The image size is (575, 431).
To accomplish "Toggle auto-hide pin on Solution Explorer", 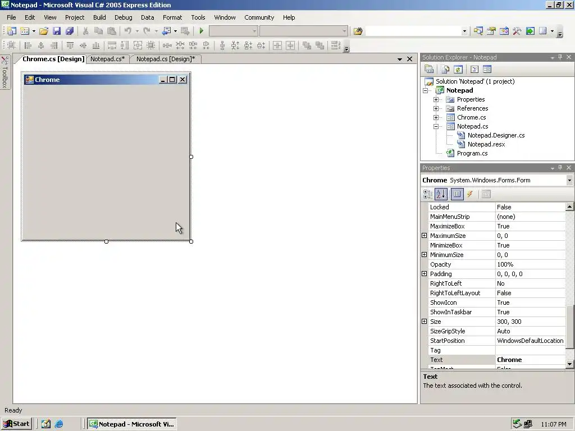I will [x=560, y=57].
